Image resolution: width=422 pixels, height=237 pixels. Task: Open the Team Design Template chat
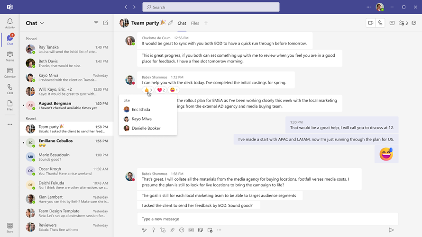pyautogui.click(x=67, y=213)
